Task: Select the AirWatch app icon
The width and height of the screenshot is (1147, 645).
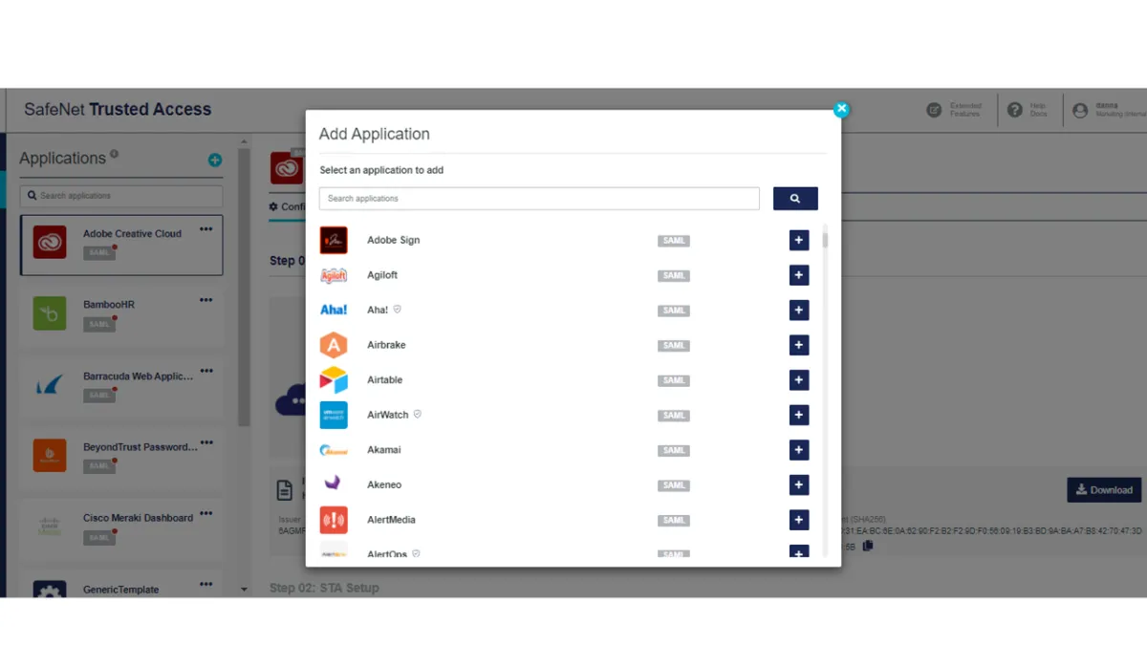Action: click(333, 415)
